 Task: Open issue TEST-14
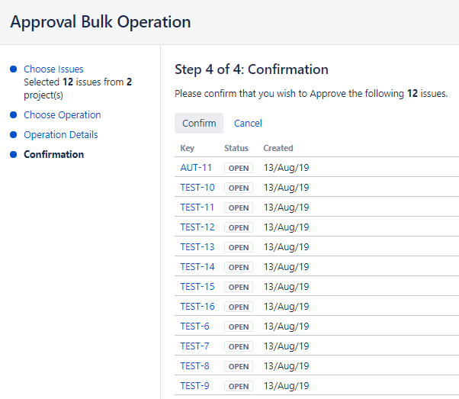coord(197,267)
